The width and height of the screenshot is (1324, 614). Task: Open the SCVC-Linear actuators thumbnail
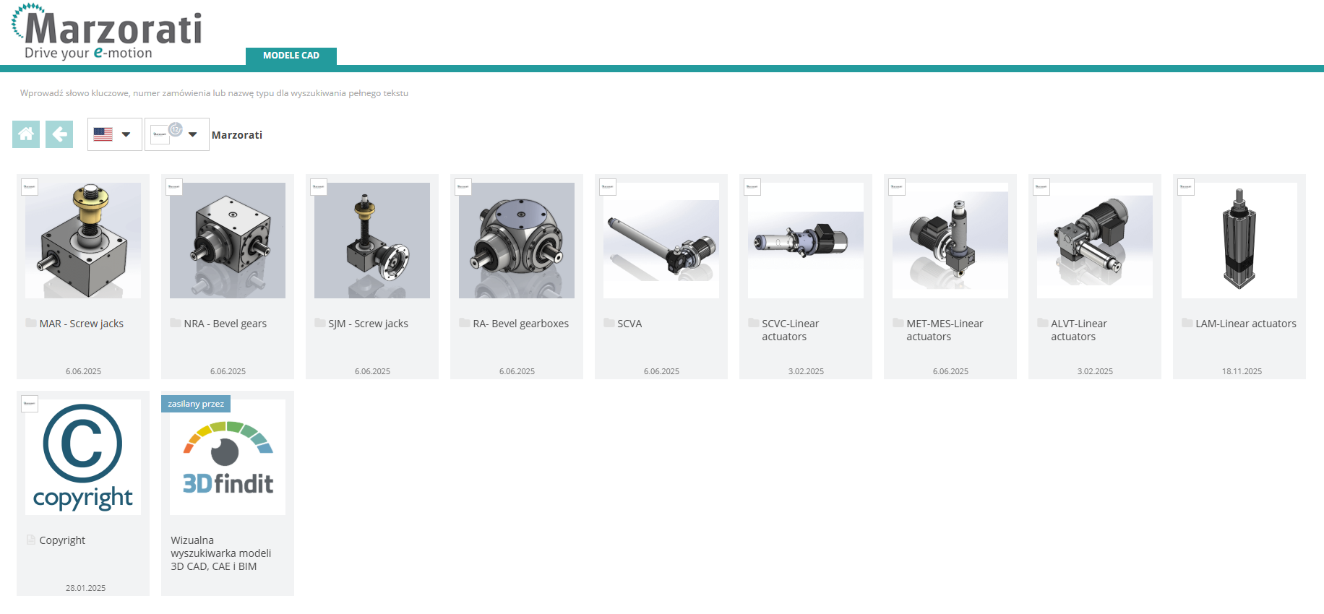[x=806, y=241]
